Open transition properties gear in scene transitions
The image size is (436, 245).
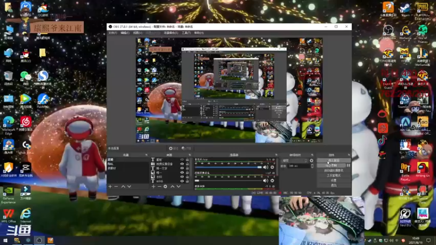pos(311,161)
